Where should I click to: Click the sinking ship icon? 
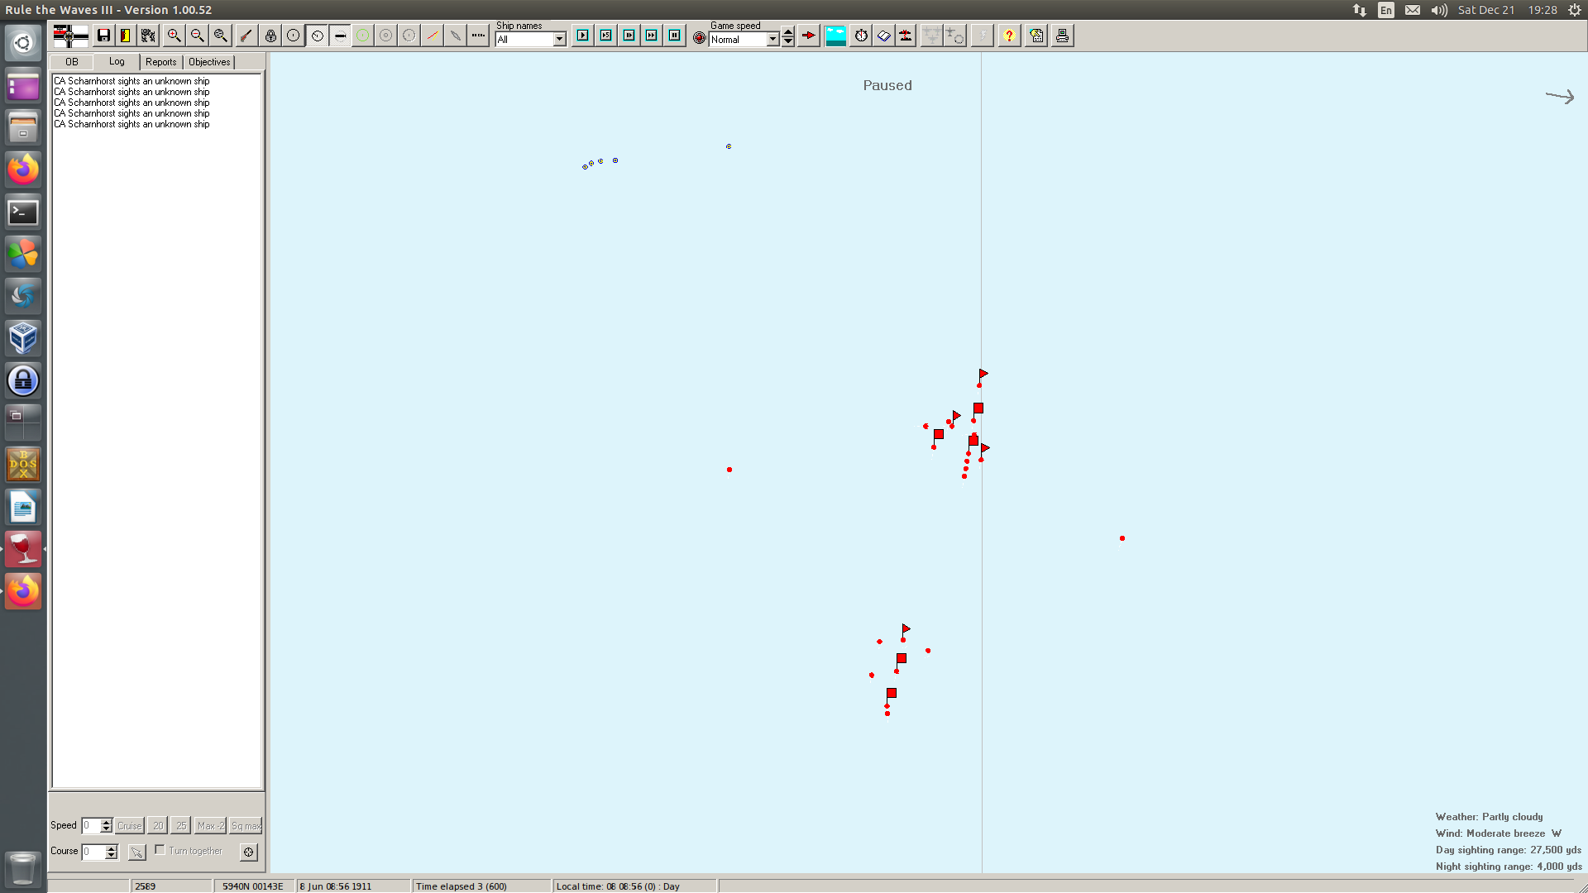pyautogui.click(x=906, y=36)
